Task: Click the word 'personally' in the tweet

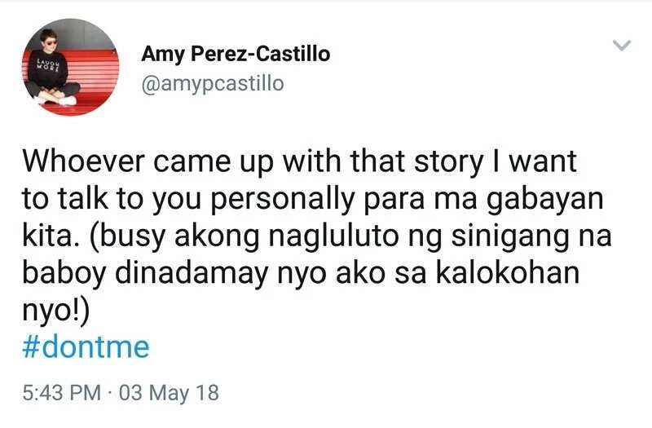Action: [283, 200]
